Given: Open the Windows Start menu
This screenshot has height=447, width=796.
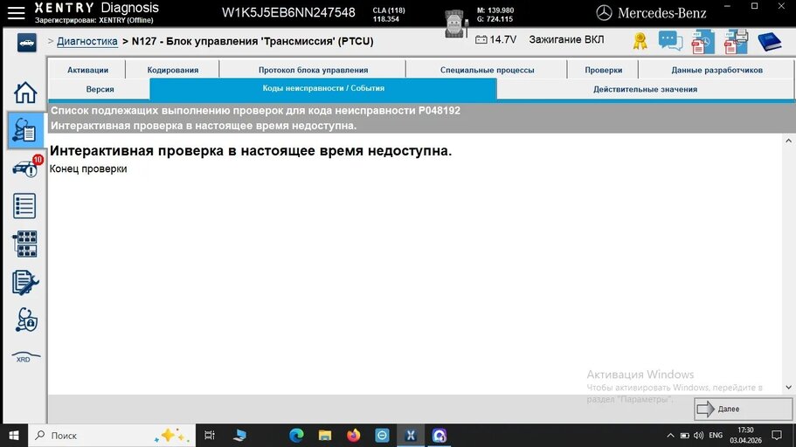Looking at the screenshot, I should click(14, 436).
